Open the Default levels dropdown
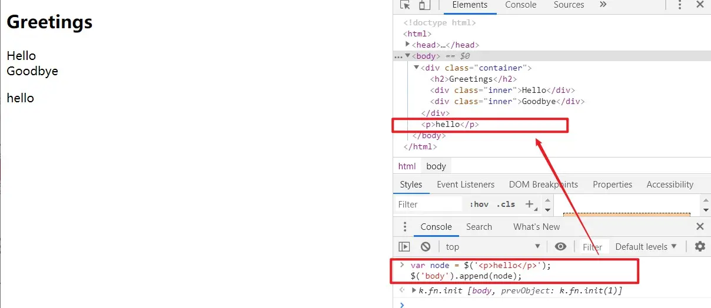Viewport: 711px width, 308px height. pyautogui.click(x=646, y=247)
